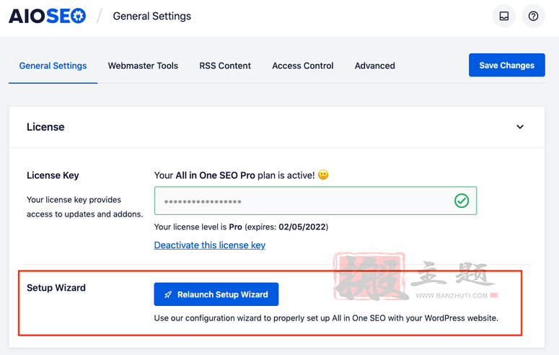This screenshot has width=559, height=355.
Task: Click Deactivate this license key link
Action: tap(210, 245)
